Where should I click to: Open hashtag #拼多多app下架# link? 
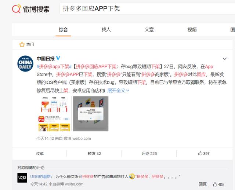(x=54, y=66)
